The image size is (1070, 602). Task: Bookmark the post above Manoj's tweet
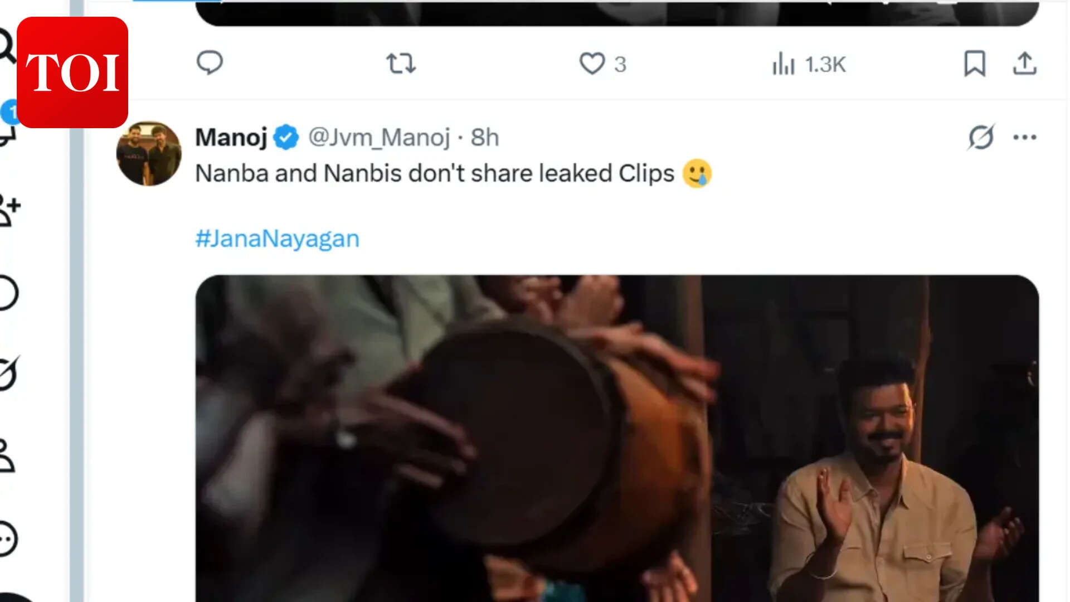[x=975, y=64]
